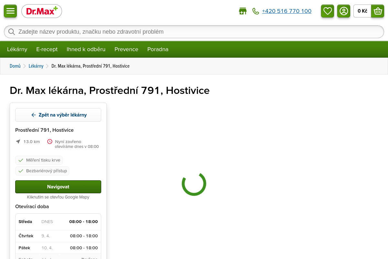Screen dimensions: 388x259
Task: Click the Lékárny breadcrumb link
Action: (36, 66)
